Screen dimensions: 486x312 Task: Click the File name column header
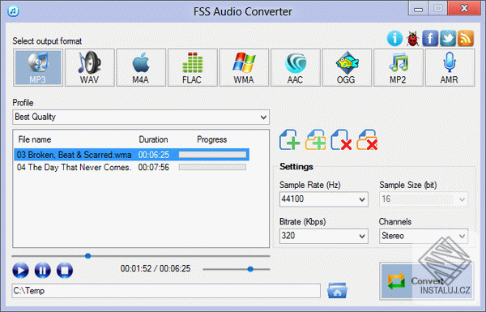click(x=35, y=139)
